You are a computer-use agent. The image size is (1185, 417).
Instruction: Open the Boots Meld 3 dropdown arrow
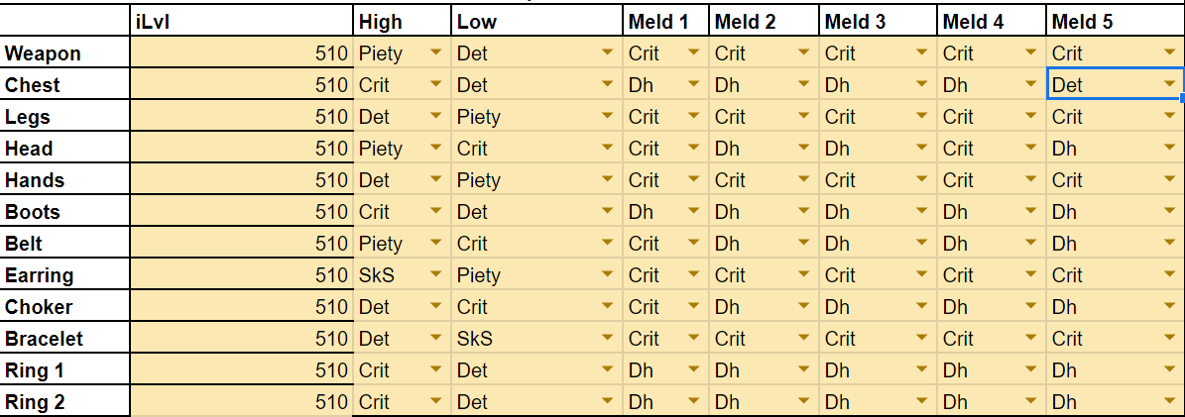pyautogui.click(x=922, y=212)
